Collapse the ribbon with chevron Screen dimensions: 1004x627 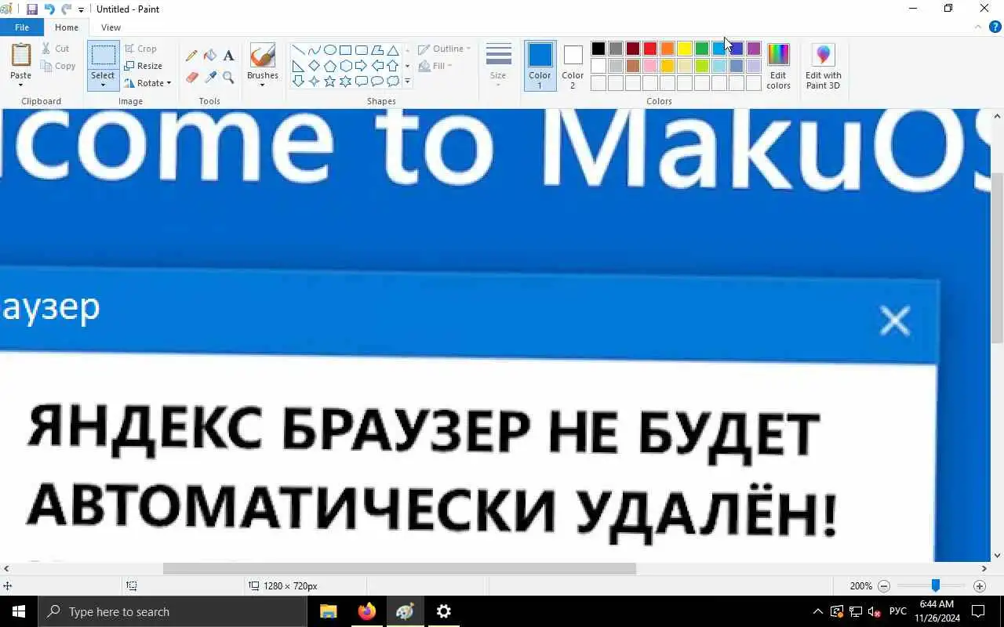pyautogui.click(x=977, y=27)
